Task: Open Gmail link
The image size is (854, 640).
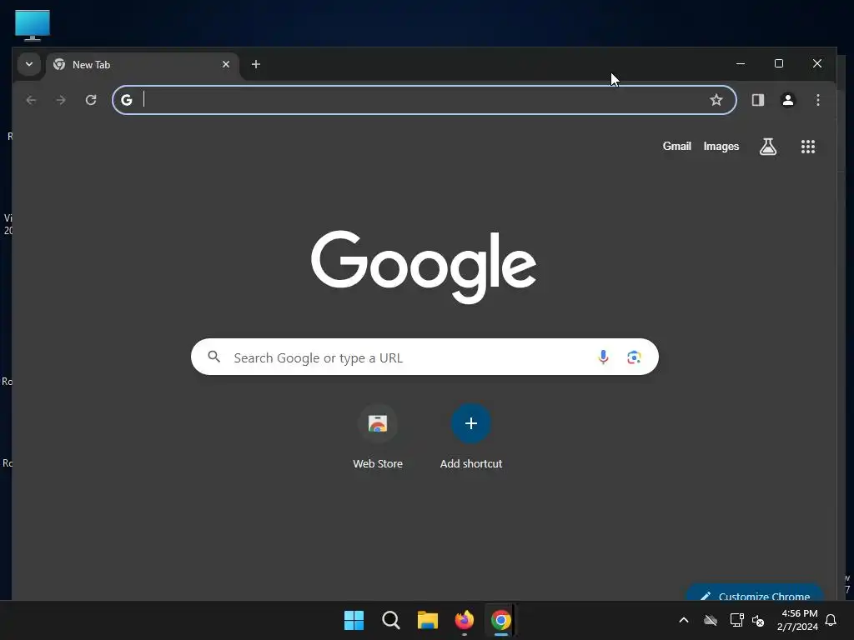Action: point(676,147)
